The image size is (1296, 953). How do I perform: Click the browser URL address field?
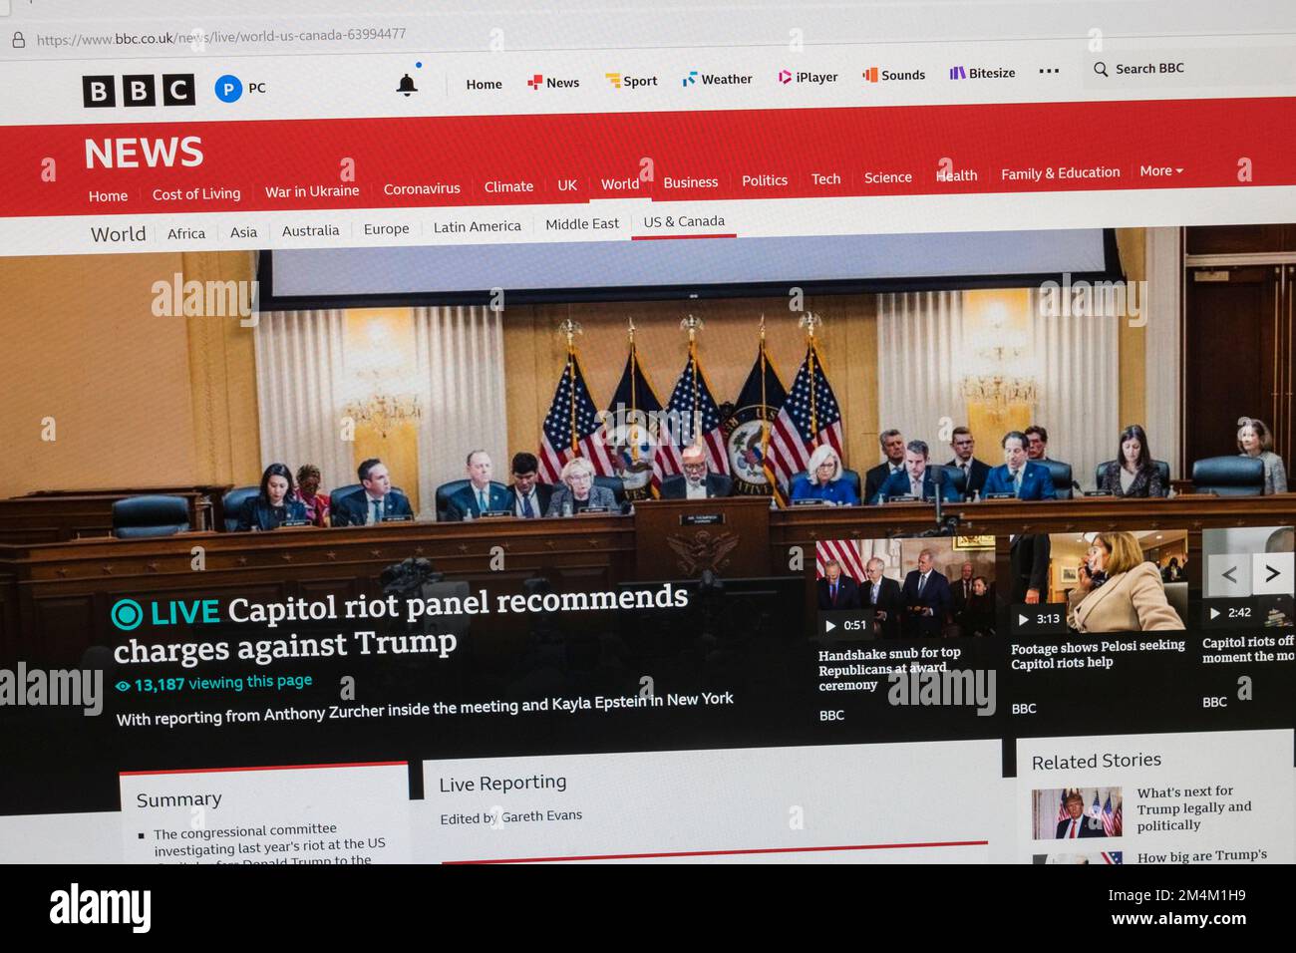pos(221,37)
